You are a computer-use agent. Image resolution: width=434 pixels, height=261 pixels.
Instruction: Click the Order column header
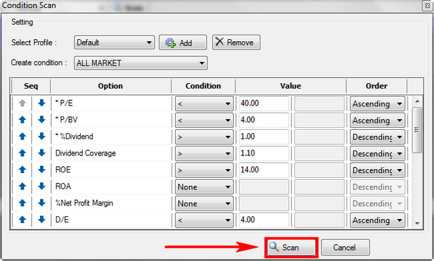[376, 86]
